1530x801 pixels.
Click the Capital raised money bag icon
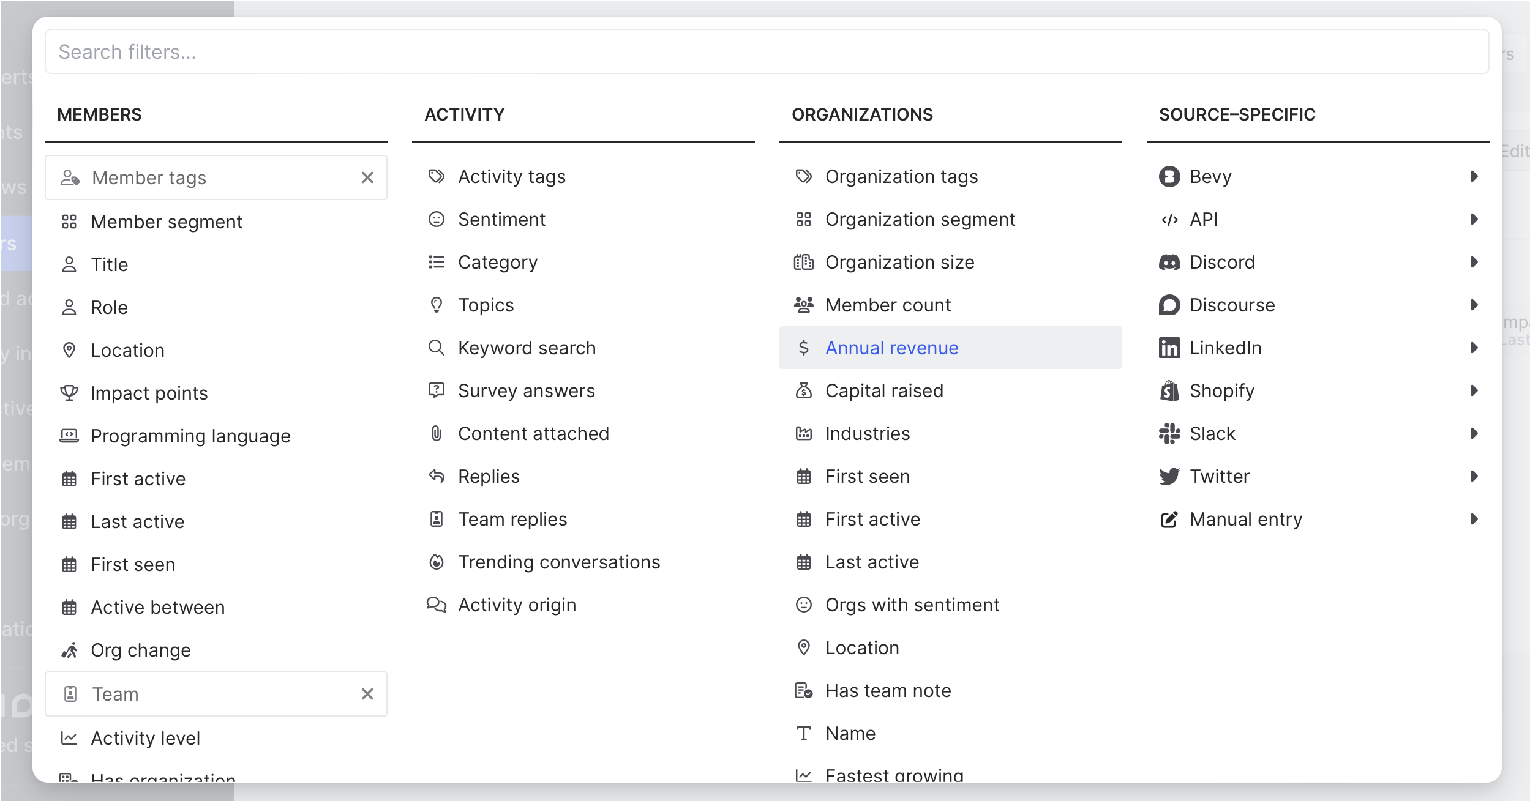point(803,391)
